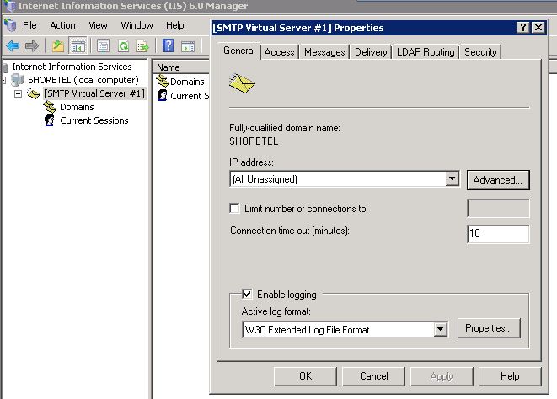Enable Limit number of connections checkbox

235,209
